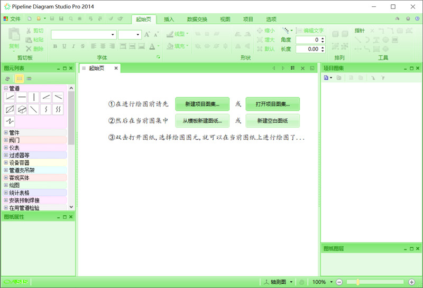Toggle Italic formatting

(73, 46)
